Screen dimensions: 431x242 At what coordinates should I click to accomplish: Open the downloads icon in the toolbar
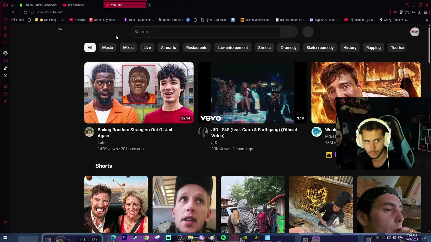pyautogui.click(x=419, y=12)
